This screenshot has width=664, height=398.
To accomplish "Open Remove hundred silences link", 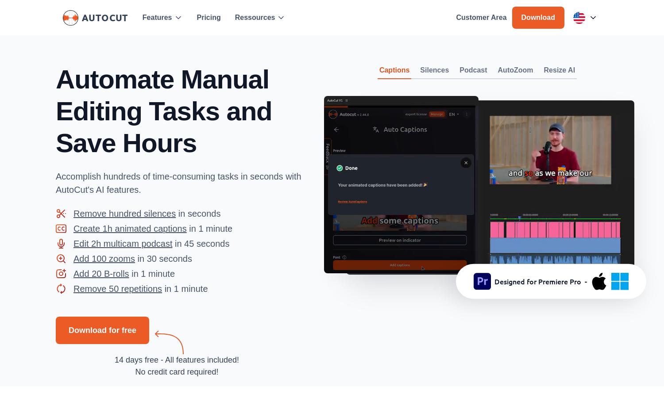I will pos(124,214).
